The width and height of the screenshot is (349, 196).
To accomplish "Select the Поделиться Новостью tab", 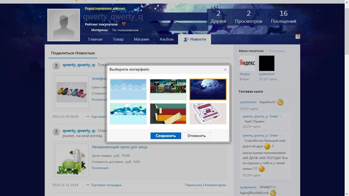I will point(73,53).
